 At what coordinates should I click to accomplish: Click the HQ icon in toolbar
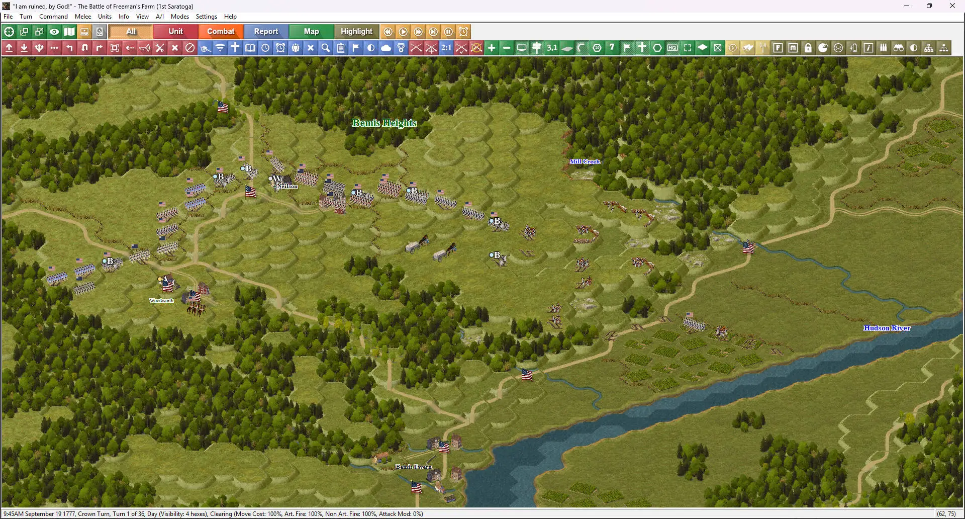672,48
